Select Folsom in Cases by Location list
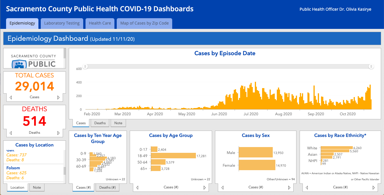This screenshot has width=384, height=195. 13,168
